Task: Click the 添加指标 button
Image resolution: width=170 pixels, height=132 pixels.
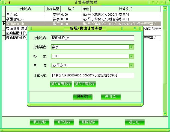Action: coord(40,122)
